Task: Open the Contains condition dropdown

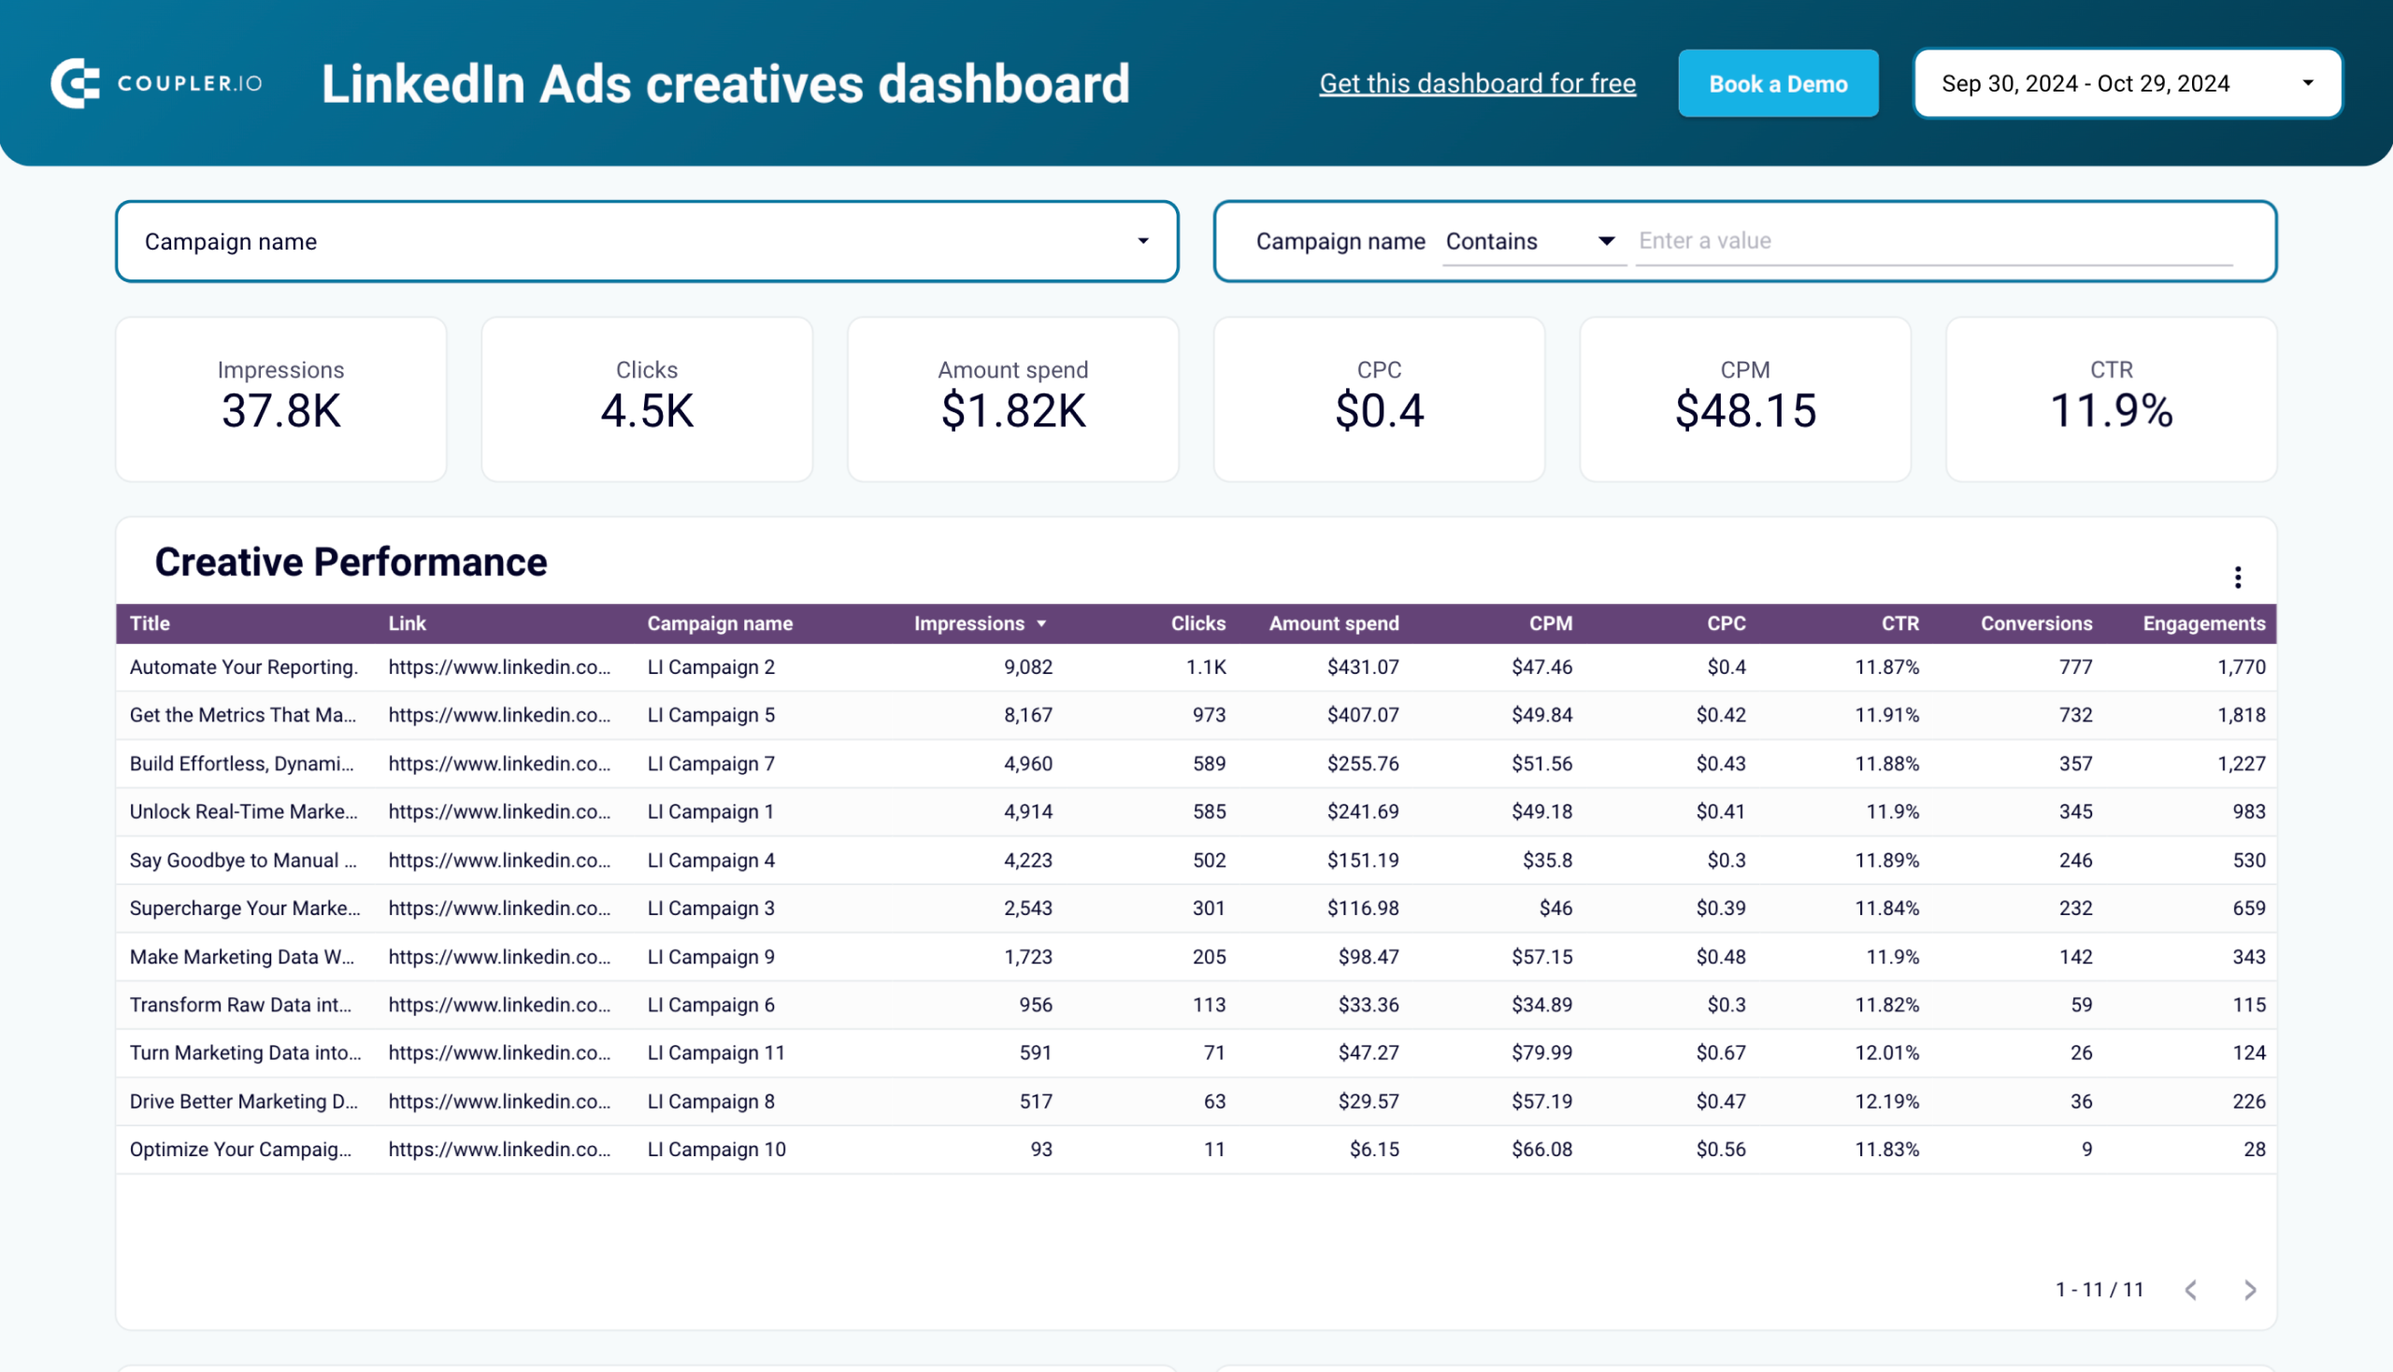Action: click(1532, 241)
